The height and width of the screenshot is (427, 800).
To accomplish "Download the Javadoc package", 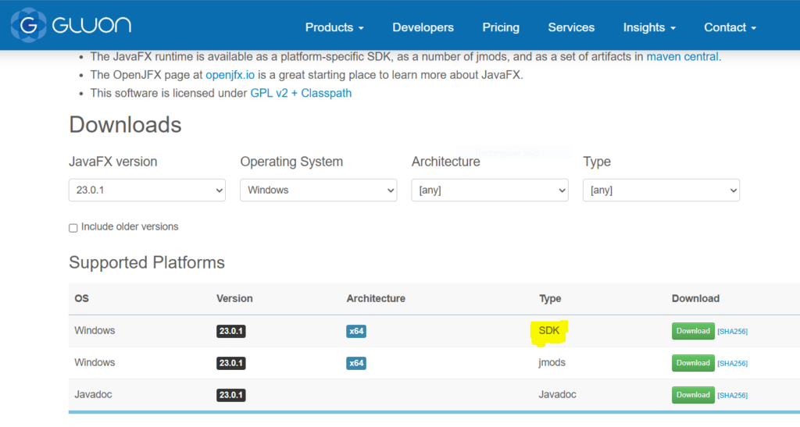I will 693,395.
